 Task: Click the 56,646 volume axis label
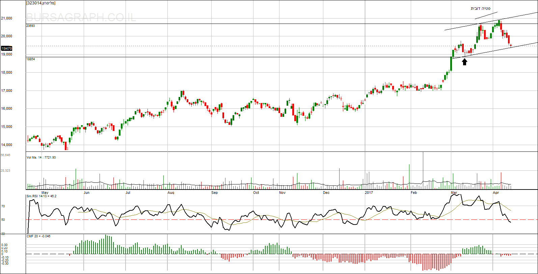(x=5, y=155)
